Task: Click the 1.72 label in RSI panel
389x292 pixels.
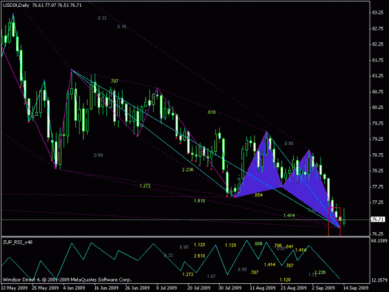Action: (312, 275)
